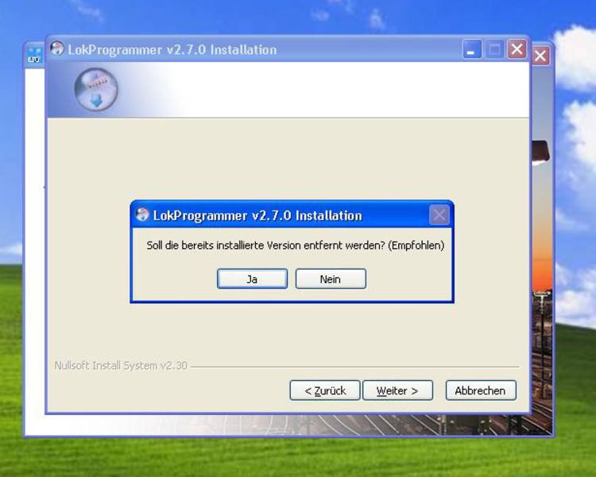Minimize the LokProgrammer Installation window
Viewport: 596px width, 477px height.
(472, 50)
